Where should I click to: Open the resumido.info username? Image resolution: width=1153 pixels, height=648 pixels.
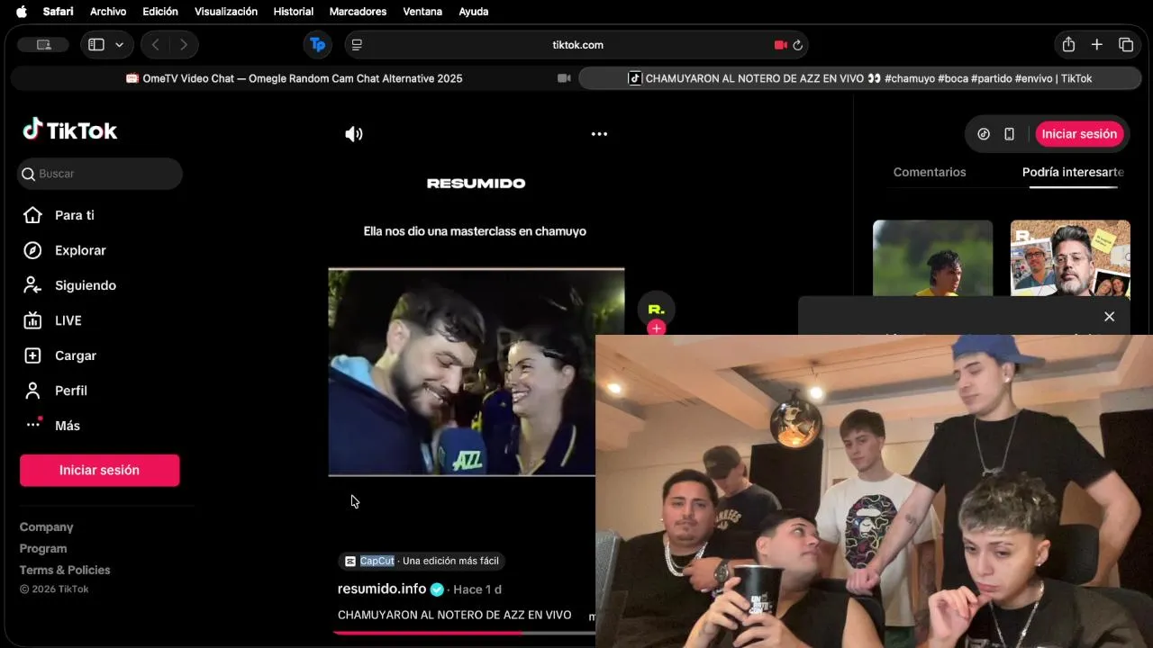pyautogui.click(x=382, y=589)
